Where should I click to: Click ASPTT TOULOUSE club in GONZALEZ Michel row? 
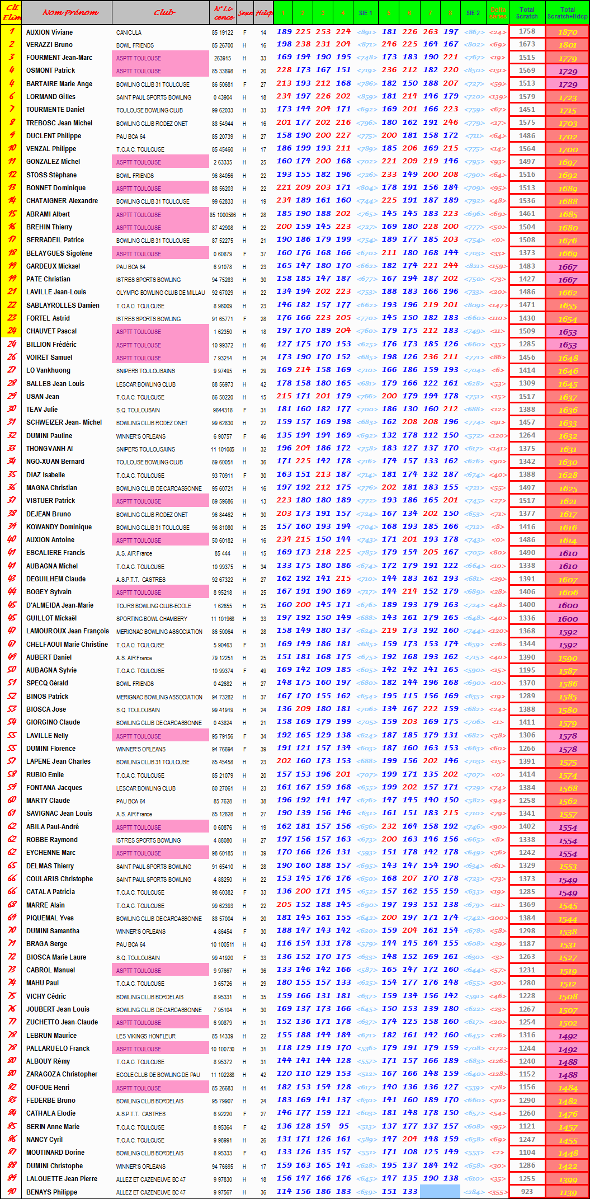161,162
